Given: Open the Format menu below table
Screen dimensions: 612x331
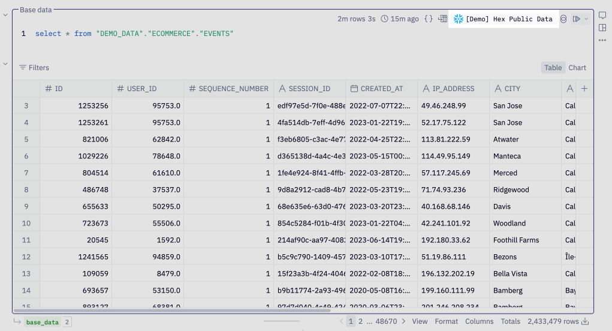Looking at the screenshot, I should coord(446,321).
